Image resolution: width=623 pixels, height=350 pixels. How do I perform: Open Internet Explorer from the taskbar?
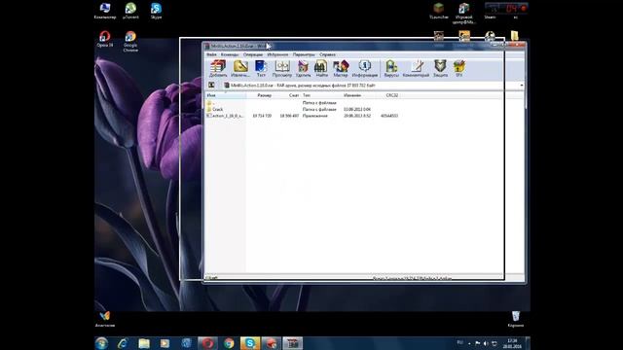point(123,343)
